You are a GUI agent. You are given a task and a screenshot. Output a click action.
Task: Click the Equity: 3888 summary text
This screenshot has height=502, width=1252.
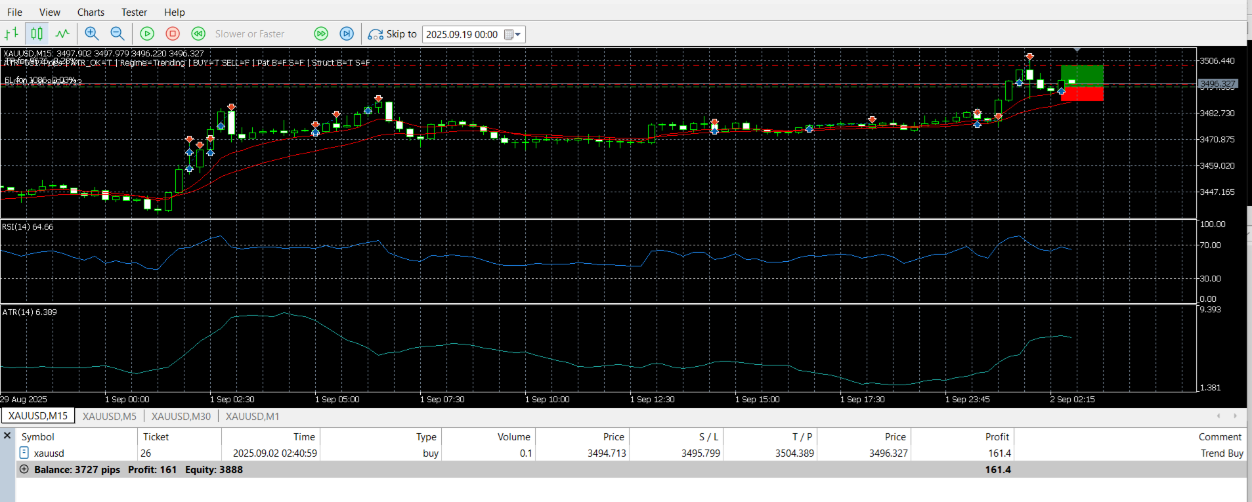pos(214,470)
